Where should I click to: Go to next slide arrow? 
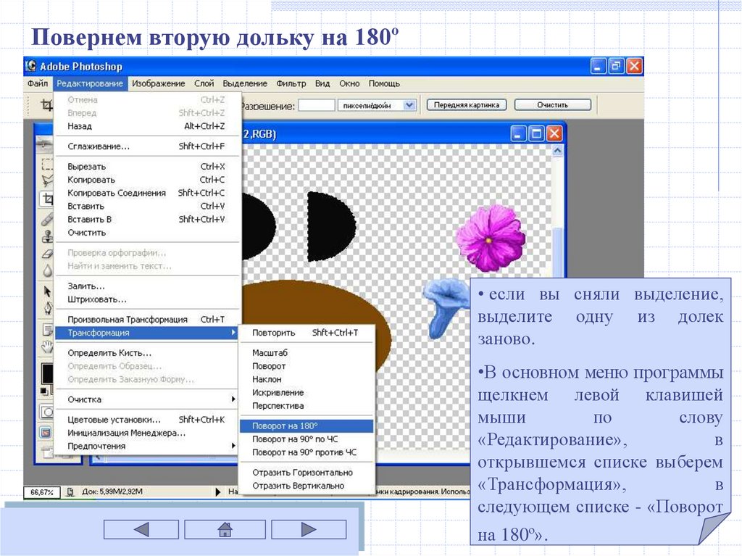(309, 529)
